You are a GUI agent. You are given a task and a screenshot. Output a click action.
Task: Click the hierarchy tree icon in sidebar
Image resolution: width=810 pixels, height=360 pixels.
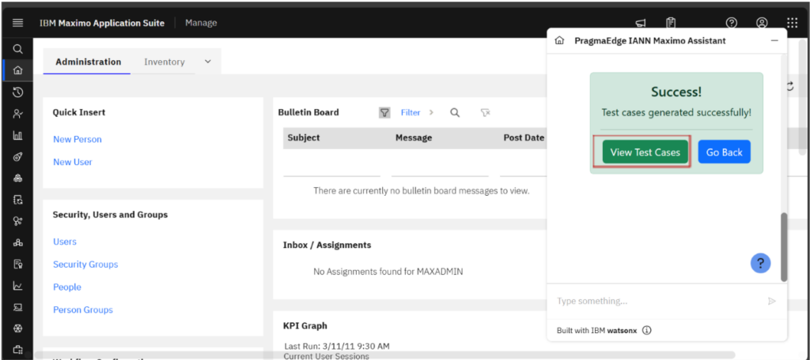click(x=17, y=242)
